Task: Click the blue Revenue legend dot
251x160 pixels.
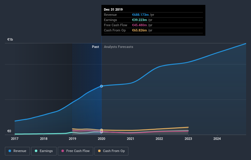Action: [x=10, y=151]
